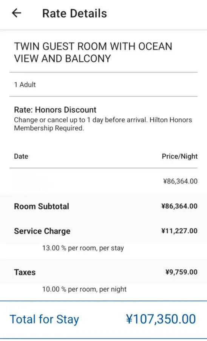Tap the Taxes label

25,272
